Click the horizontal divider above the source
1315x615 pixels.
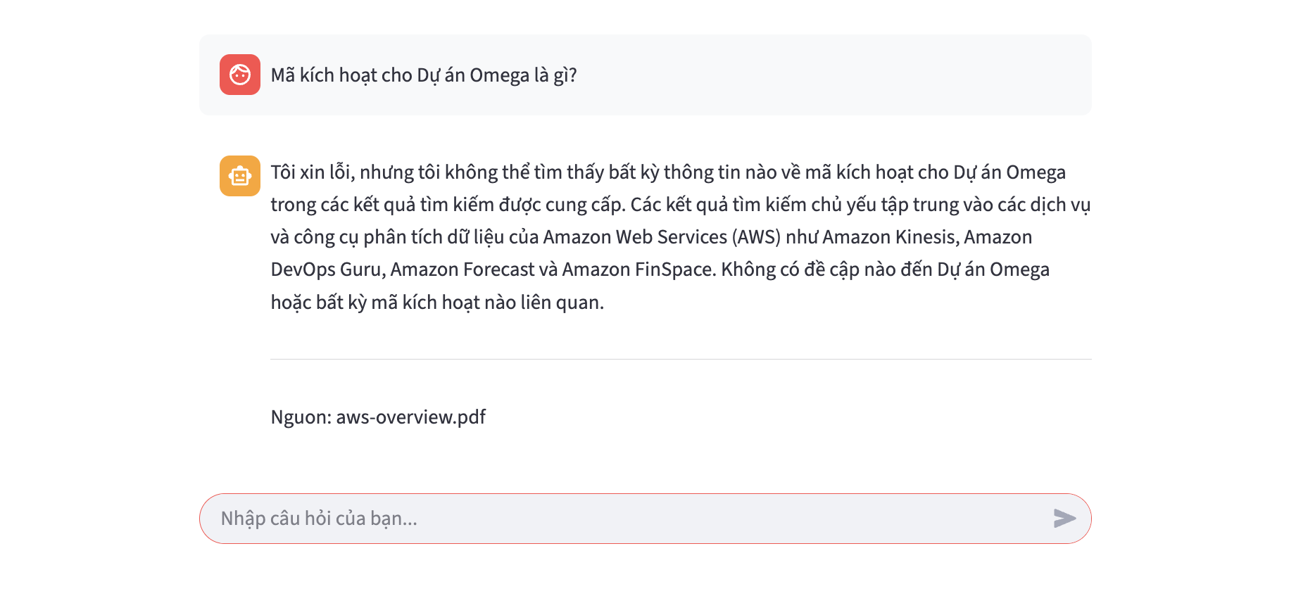pyautogui.click(x=681, y=360)
